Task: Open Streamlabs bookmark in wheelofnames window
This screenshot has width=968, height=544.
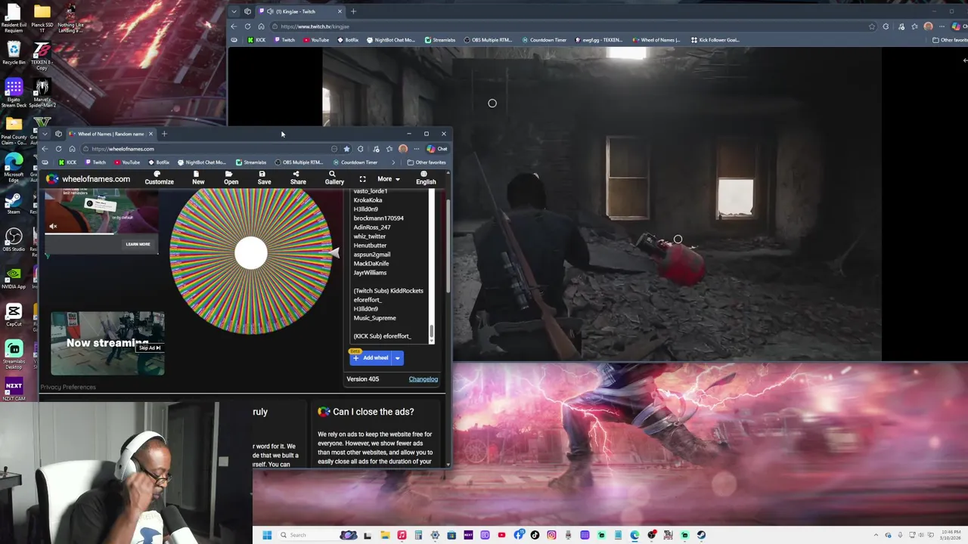Action: [251, 162]
